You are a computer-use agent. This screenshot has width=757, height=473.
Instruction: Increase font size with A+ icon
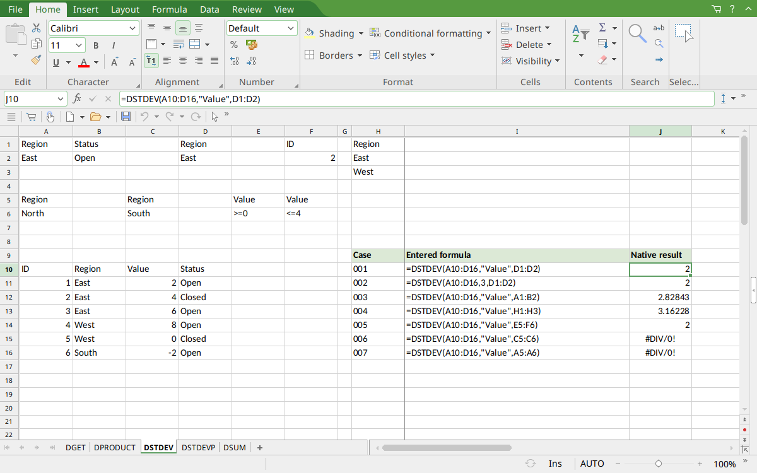pos(115,62)
